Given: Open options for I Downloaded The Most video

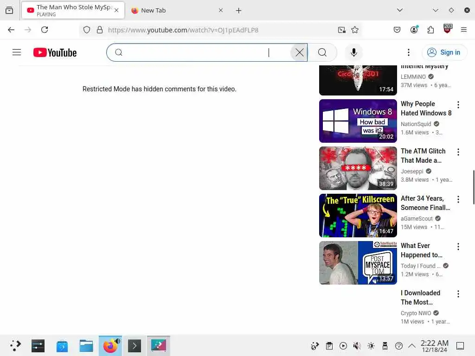Looking at the screenshot, I should 458,293.
